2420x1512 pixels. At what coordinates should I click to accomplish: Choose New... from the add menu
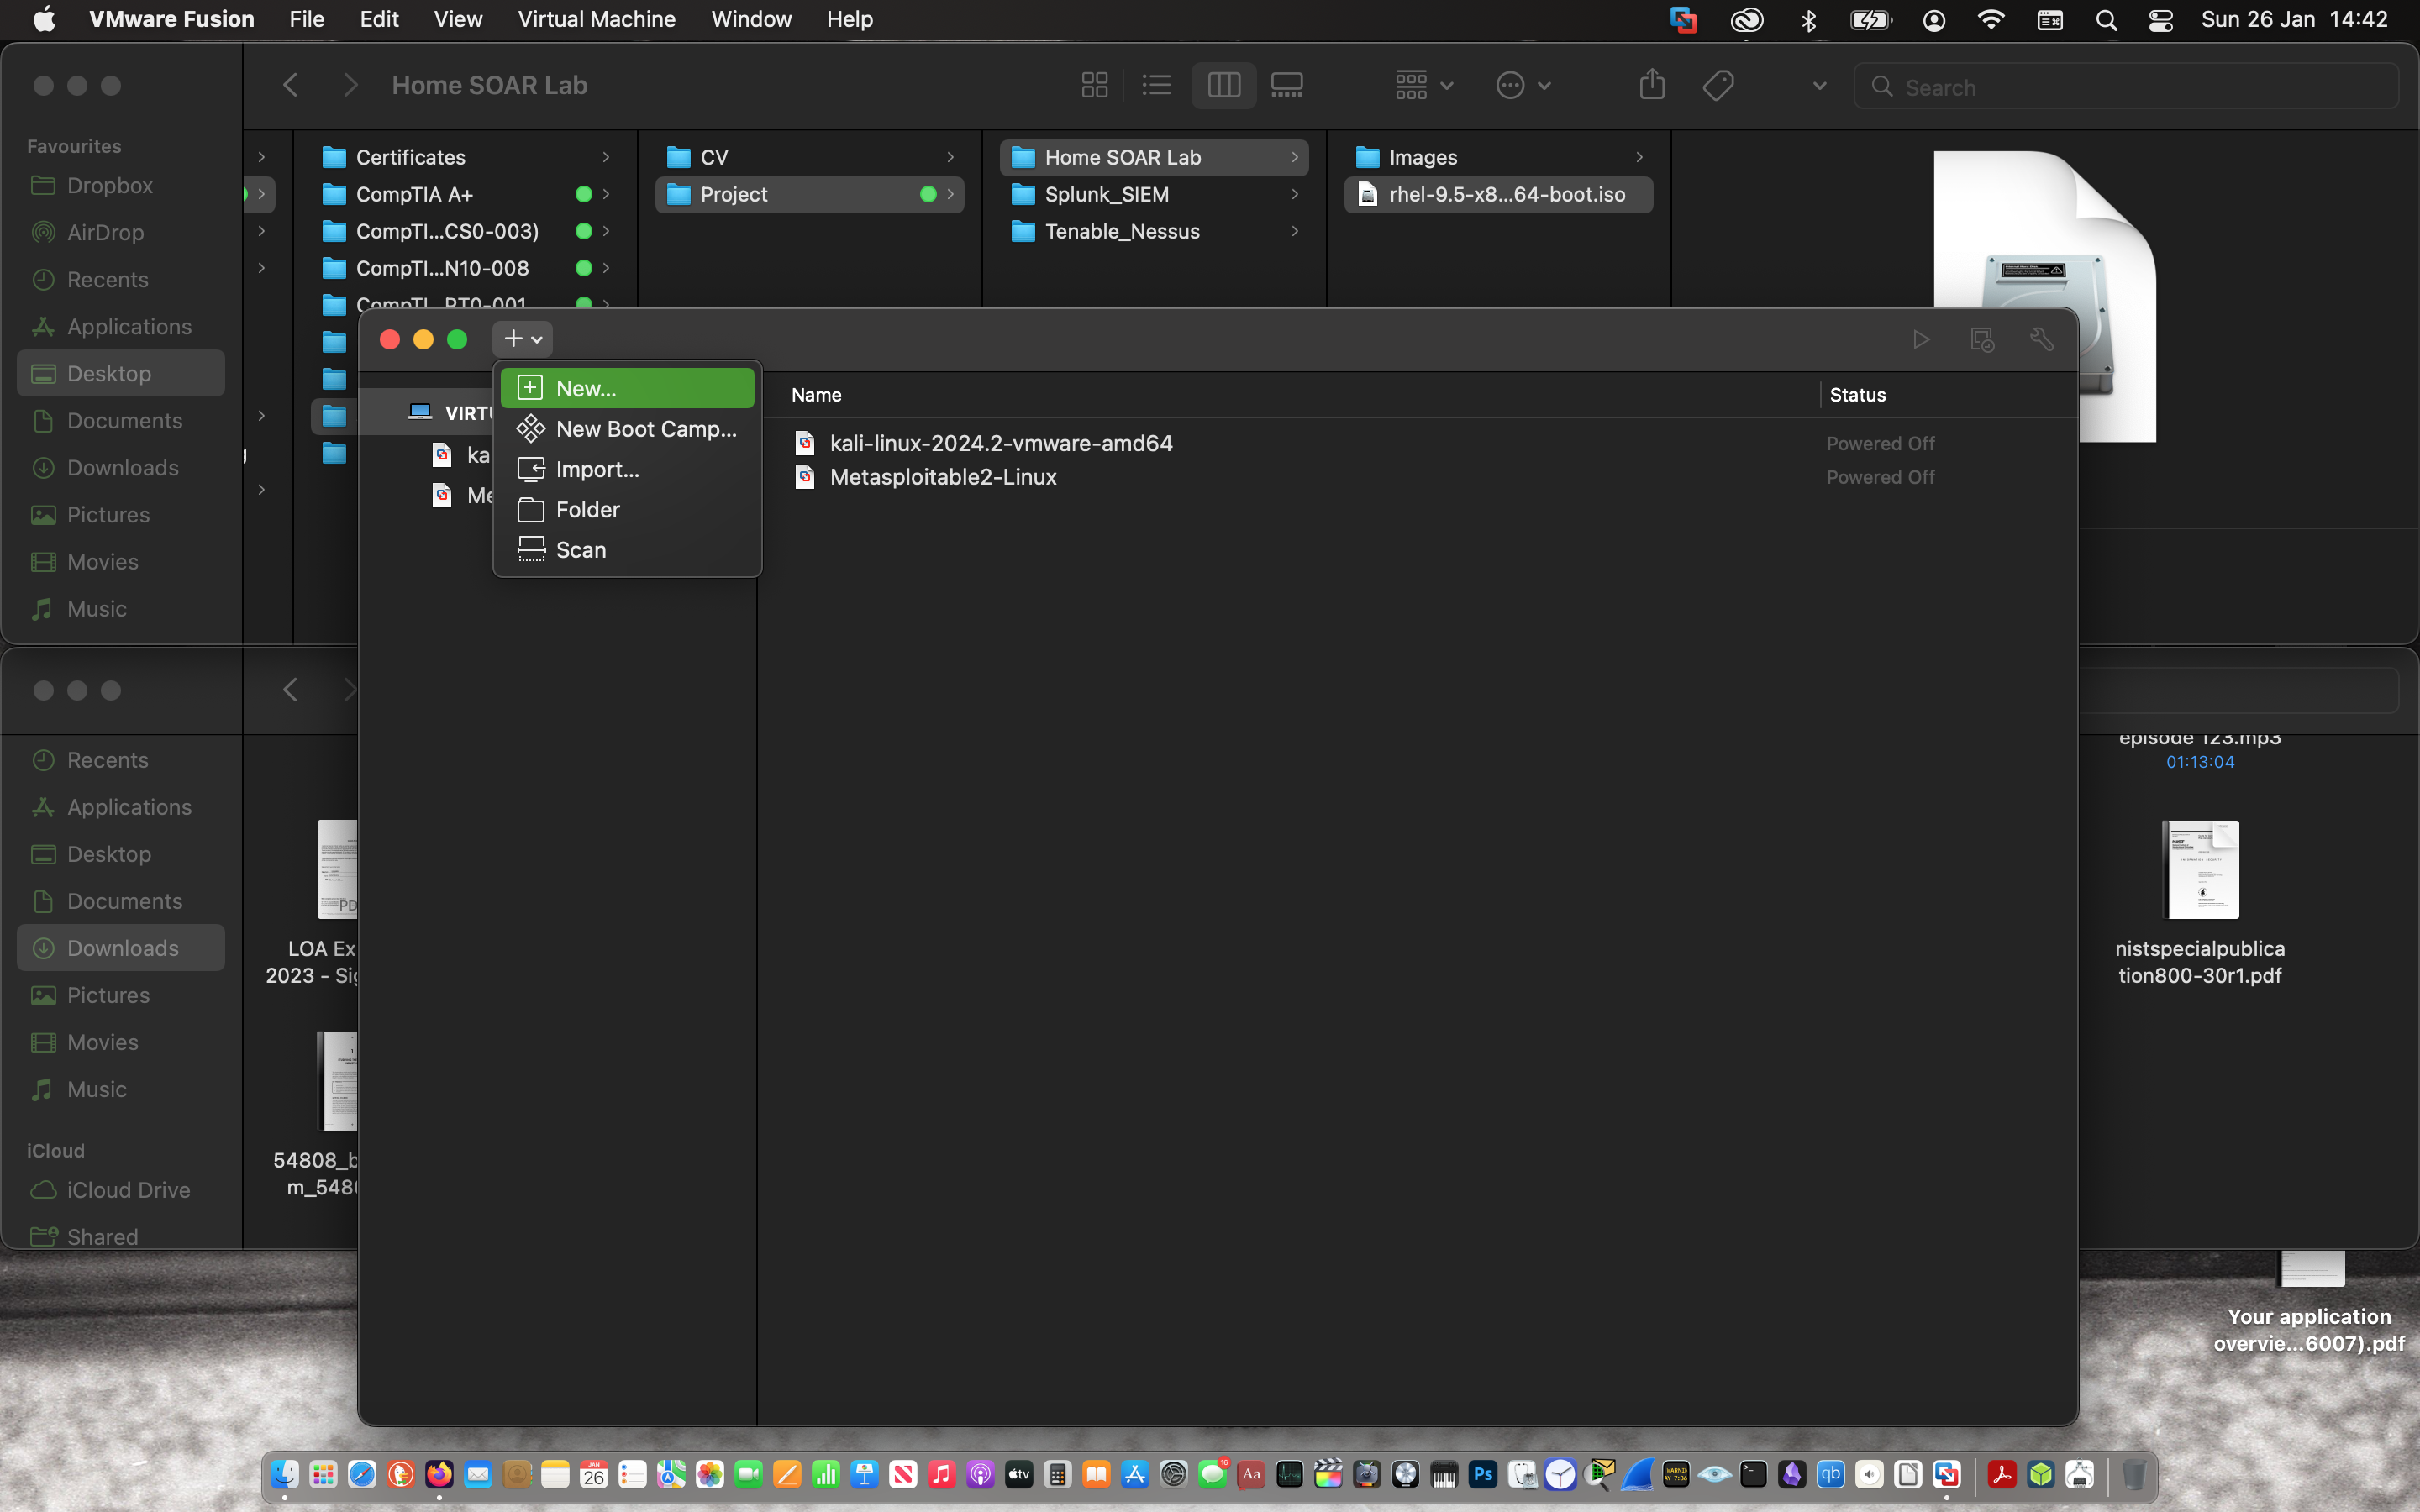coord(627,388)
